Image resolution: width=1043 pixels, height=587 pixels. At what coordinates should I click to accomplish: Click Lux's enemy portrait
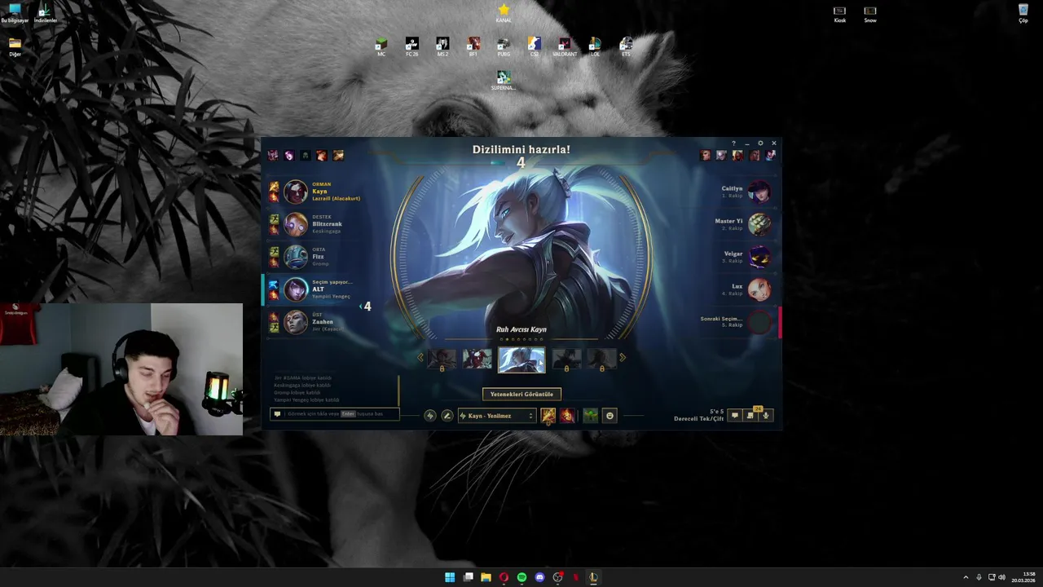click(759, 289)
